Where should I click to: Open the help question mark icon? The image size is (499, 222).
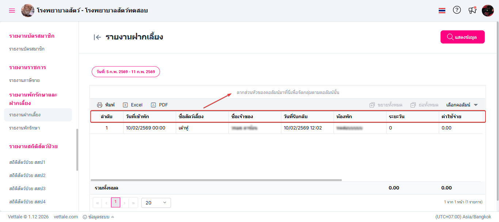[457, 10]
